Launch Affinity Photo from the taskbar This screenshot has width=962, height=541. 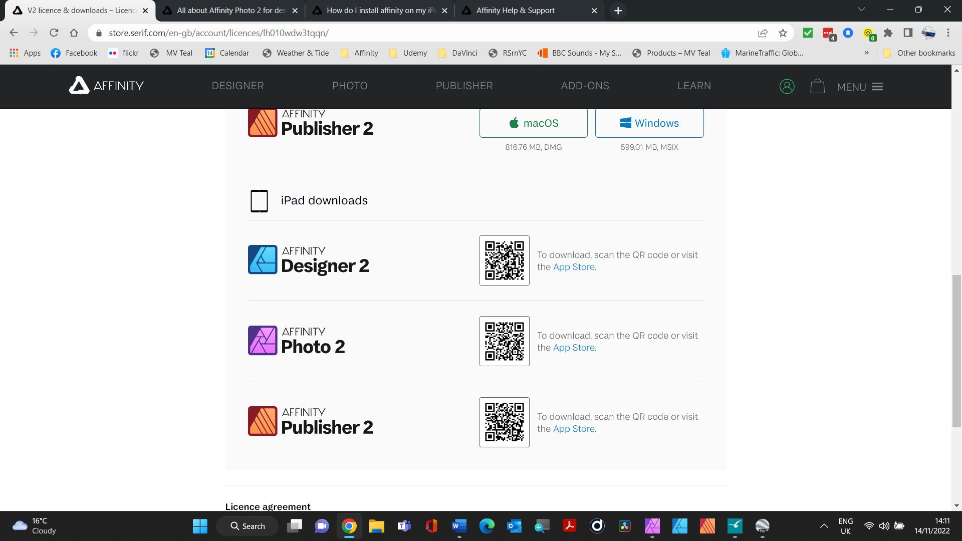point(652,526)
